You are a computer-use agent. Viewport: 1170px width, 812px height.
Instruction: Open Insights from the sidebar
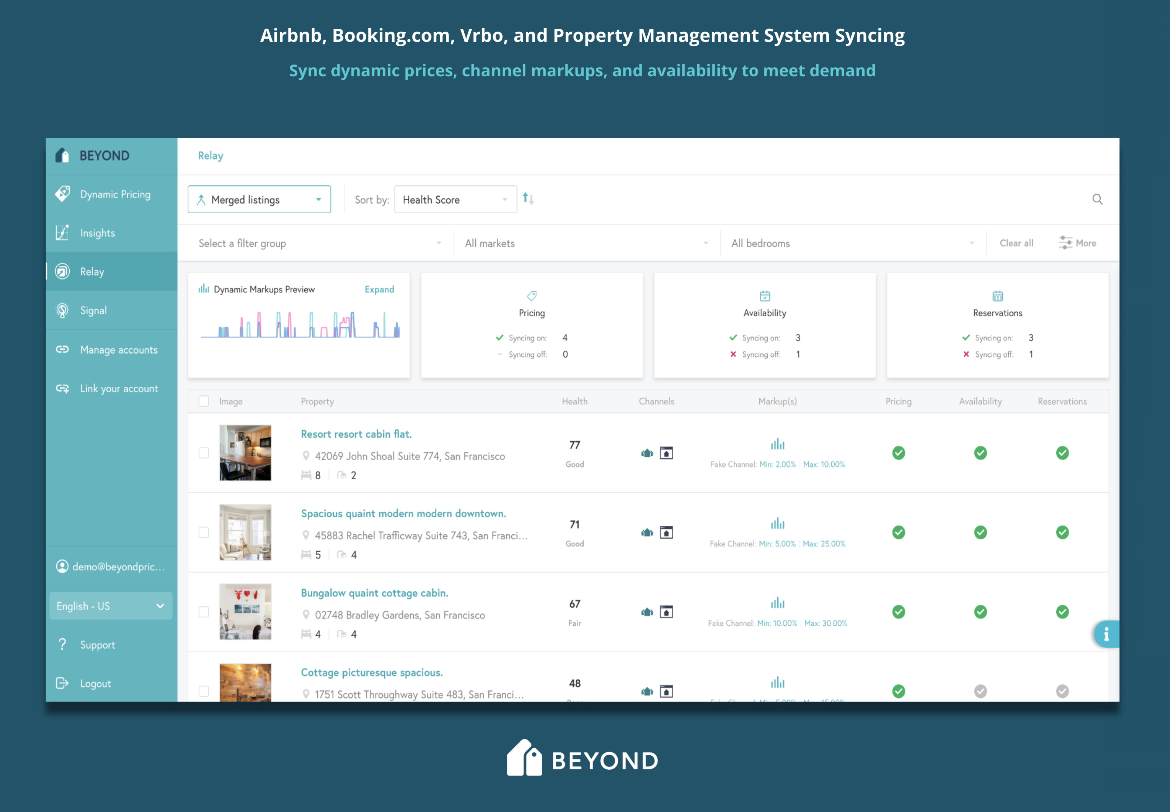pyautogui.click(x=97, y=233)
